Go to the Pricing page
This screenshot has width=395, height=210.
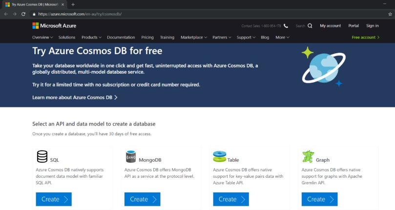click(147, 37)
